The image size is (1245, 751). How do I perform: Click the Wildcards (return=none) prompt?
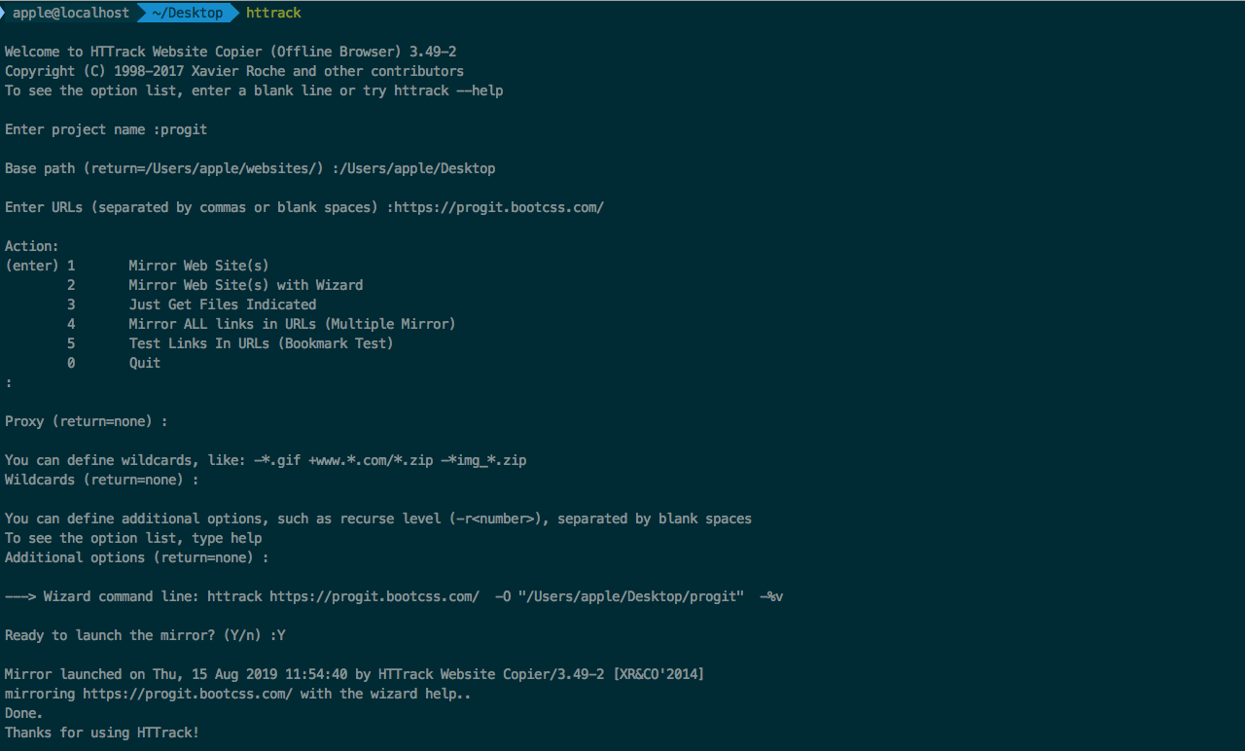tap(102, 480)
